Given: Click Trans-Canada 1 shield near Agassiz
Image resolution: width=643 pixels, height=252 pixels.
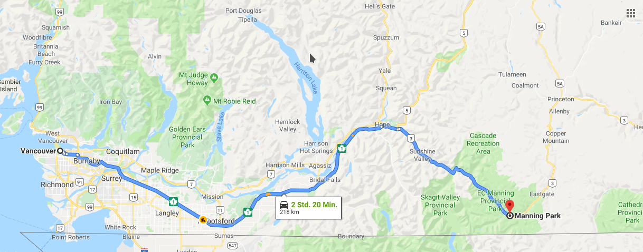Looking at the screenshot, I should [x=342, y=148].
